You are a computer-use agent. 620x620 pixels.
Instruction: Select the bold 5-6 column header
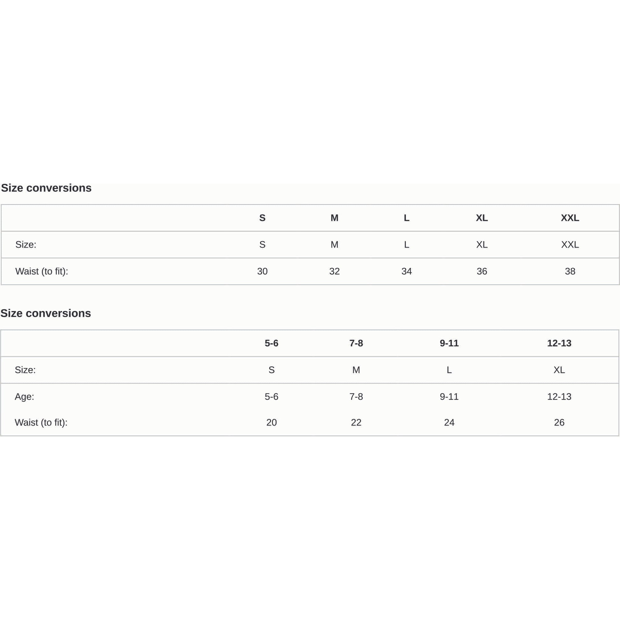point(271,343)
